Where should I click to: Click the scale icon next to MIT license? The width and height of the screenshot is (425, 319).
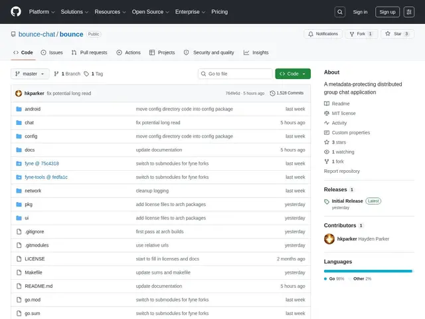(327, 113)
